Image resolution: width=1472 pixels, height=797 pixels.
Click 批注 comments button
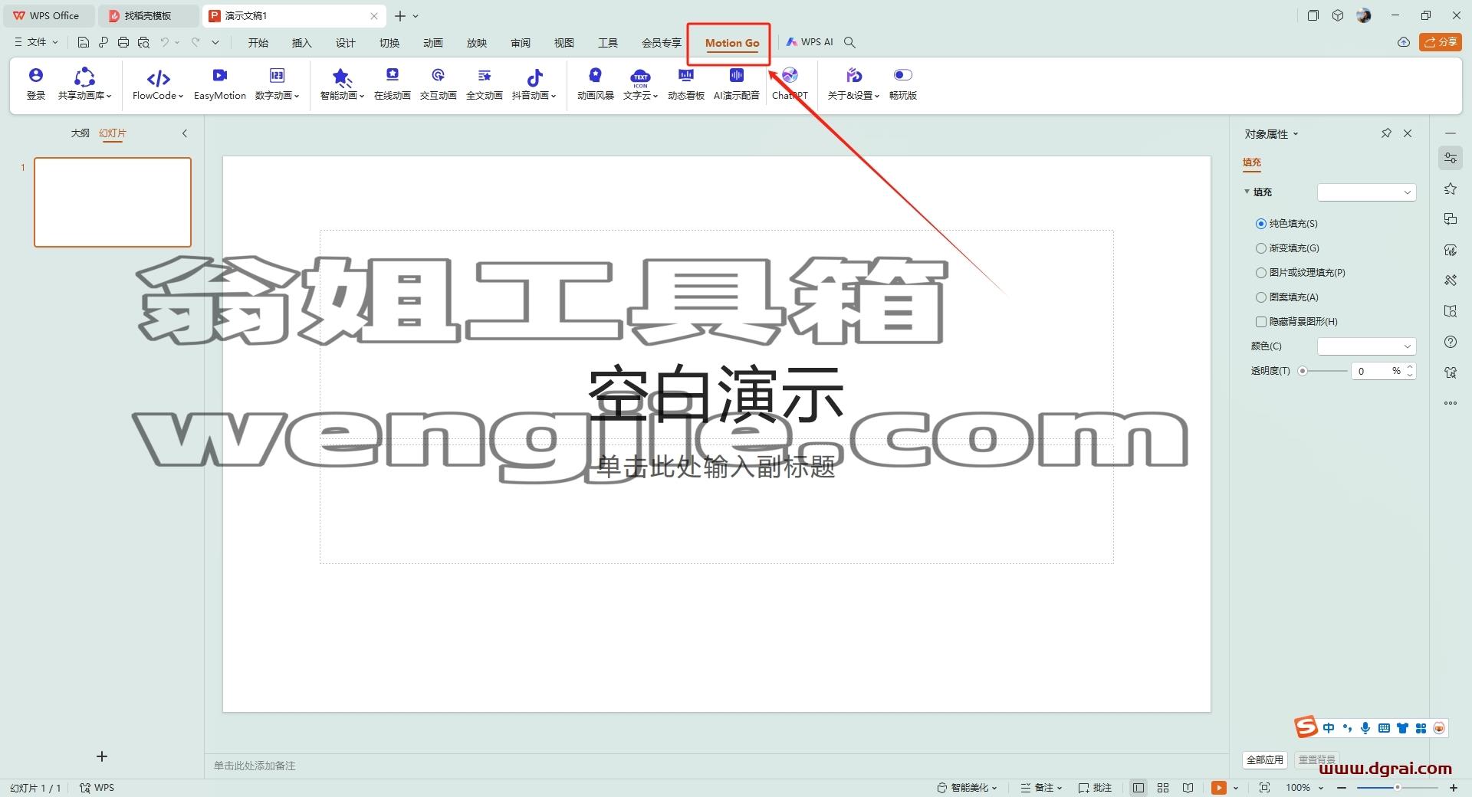[1095, 788]
